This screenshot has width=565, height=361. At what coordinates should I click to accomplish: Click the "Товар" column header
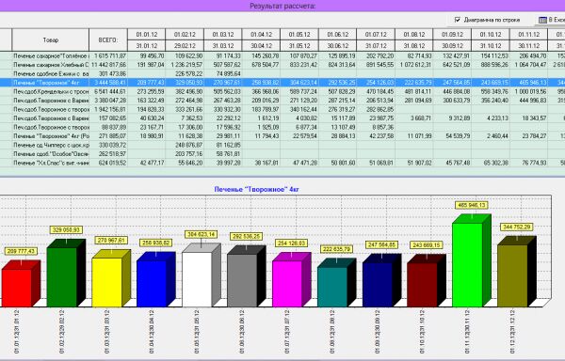pyautogui.click(x=51, y=39)
